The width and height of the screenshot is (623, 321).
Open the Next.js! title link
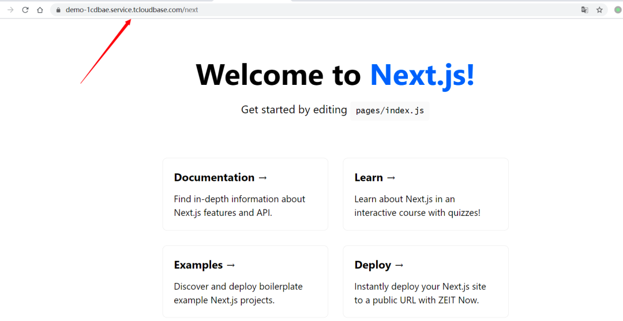(x=422, y=75)
